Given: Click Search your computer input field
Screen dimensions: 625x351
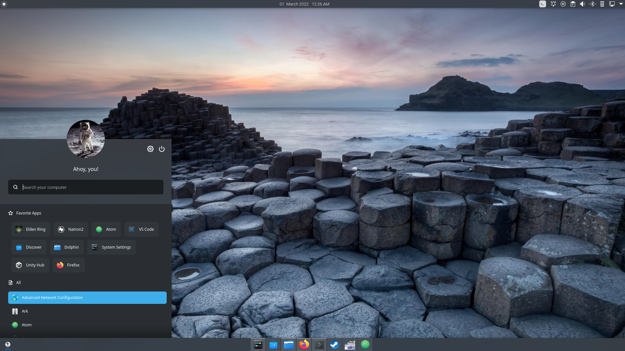Looking at the screenshot, I should [x=85, y=187].
